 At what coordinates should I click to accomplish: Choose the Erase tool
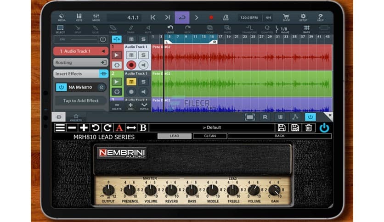coord(113,29)
